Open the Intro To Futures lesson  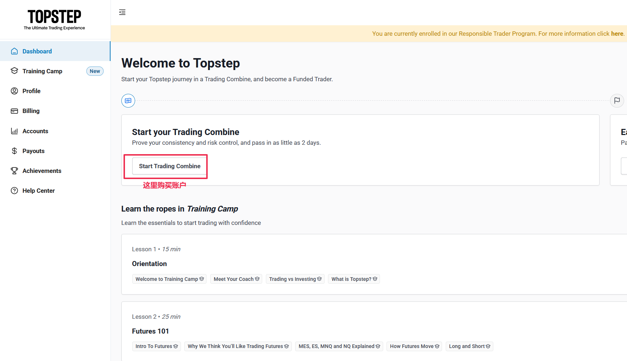pyautogui.click(x=156, y=346)
